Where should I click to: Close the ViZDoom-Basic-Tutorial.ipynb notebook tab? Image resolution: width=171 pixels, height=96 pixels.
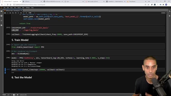pyautogui.click(x=21, y=11)
